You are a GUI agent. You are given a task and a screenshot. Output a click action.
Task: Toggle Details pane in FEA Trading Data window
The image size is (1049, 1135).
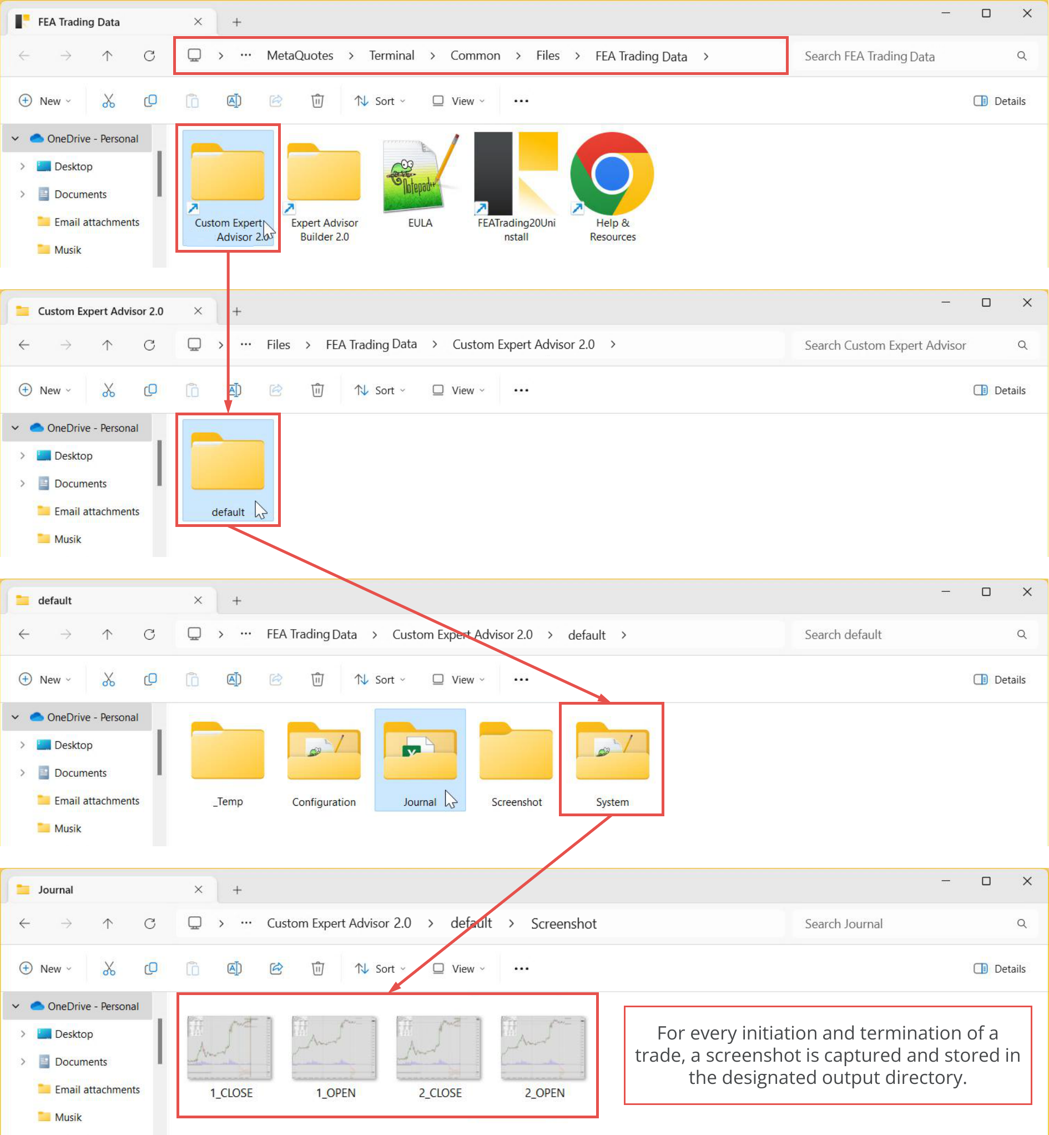[x=1000, y=101]
